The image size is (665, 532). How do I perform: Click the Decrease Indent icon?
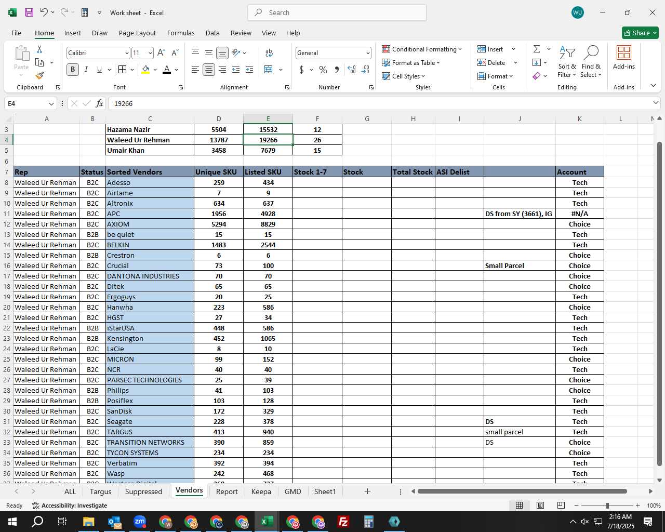(x=236, y=69)
